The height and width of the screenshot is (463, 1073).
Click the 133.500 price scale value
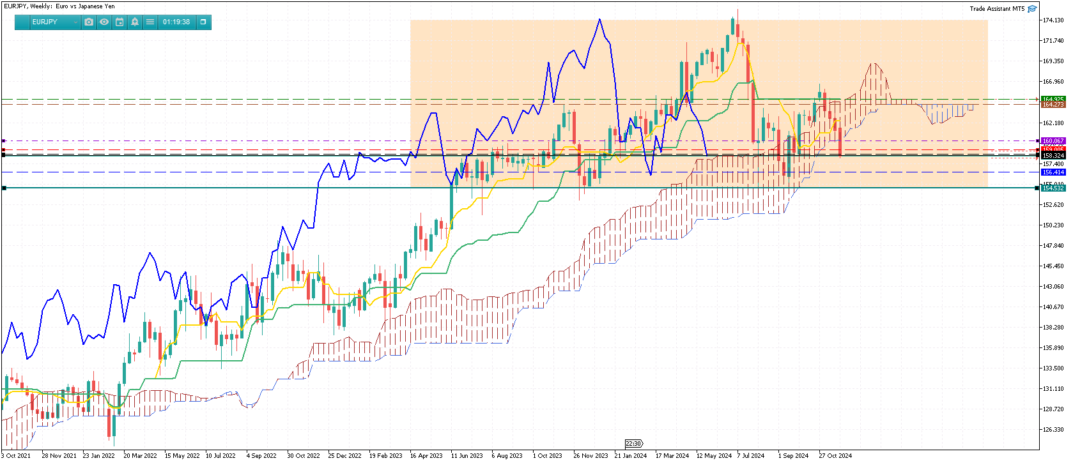coord(1053,368)
